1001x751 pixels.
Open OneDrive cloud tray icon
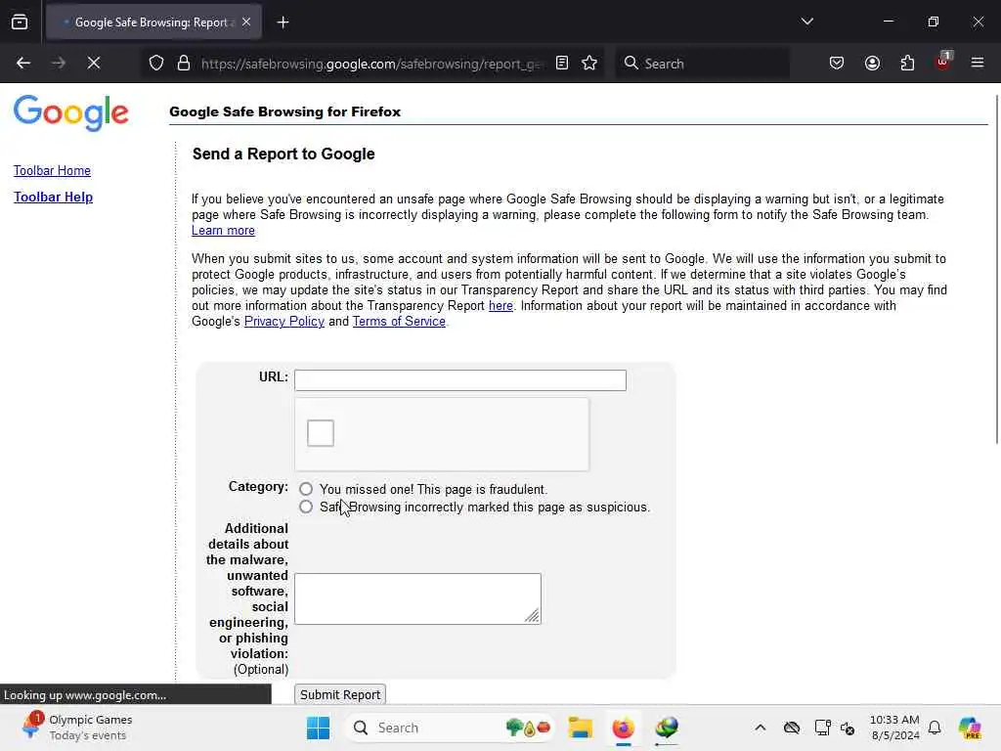[792, 728]
